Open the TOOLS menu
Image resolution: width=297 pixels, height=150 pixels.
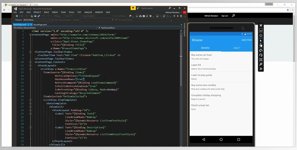71,12
